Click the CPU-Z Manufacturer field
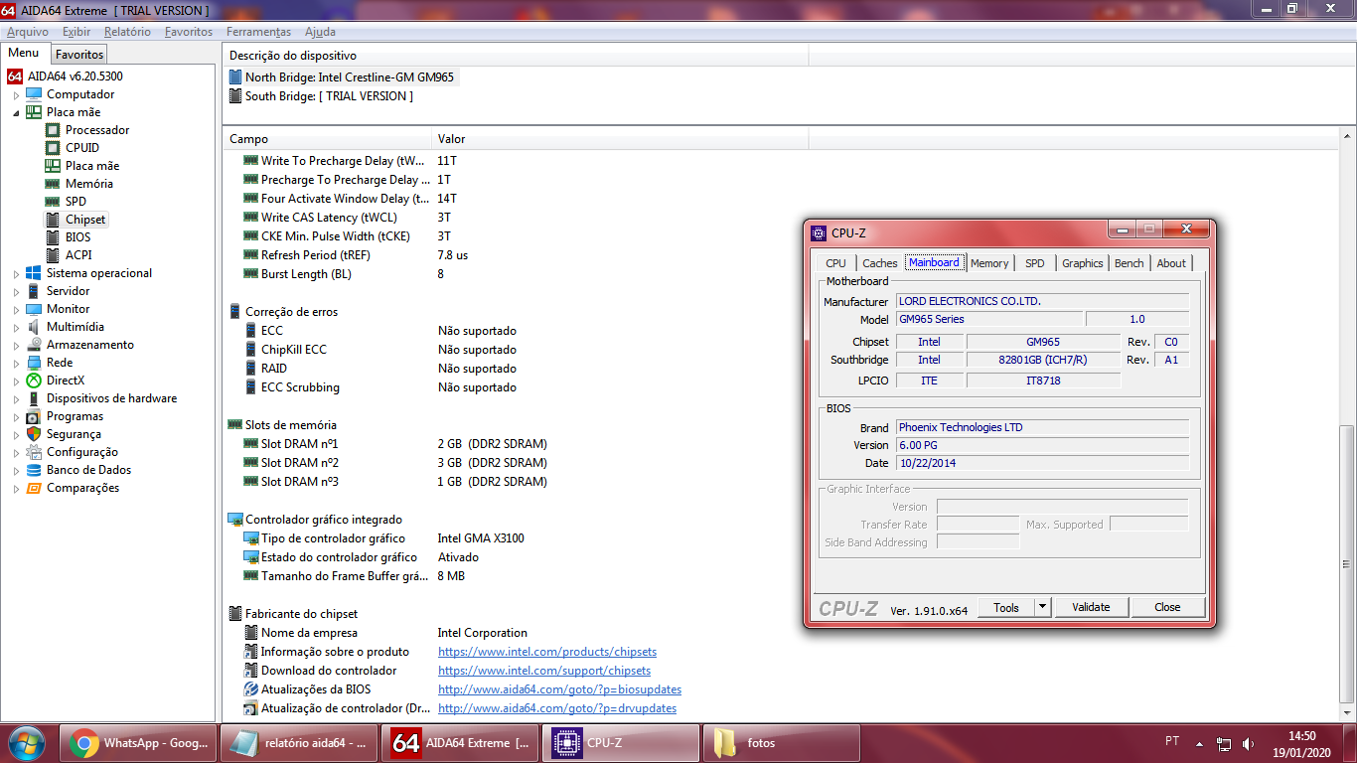 [1042, 301]
